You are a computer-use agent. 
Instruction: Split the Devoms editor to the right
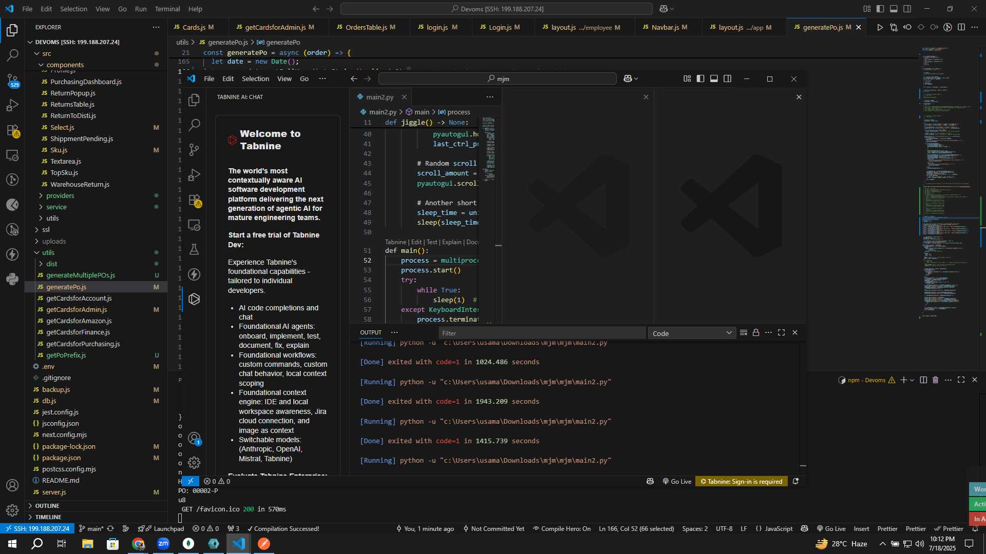(961, 27)
